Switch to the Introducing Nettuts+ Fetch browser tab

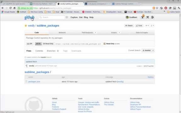42,4
